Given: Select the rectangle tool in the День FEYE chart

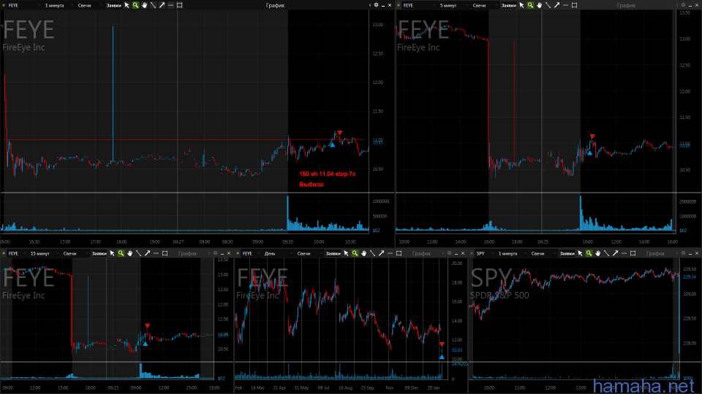Looking at the screenshot, I should pyautogui.click(x=399, y=253).
